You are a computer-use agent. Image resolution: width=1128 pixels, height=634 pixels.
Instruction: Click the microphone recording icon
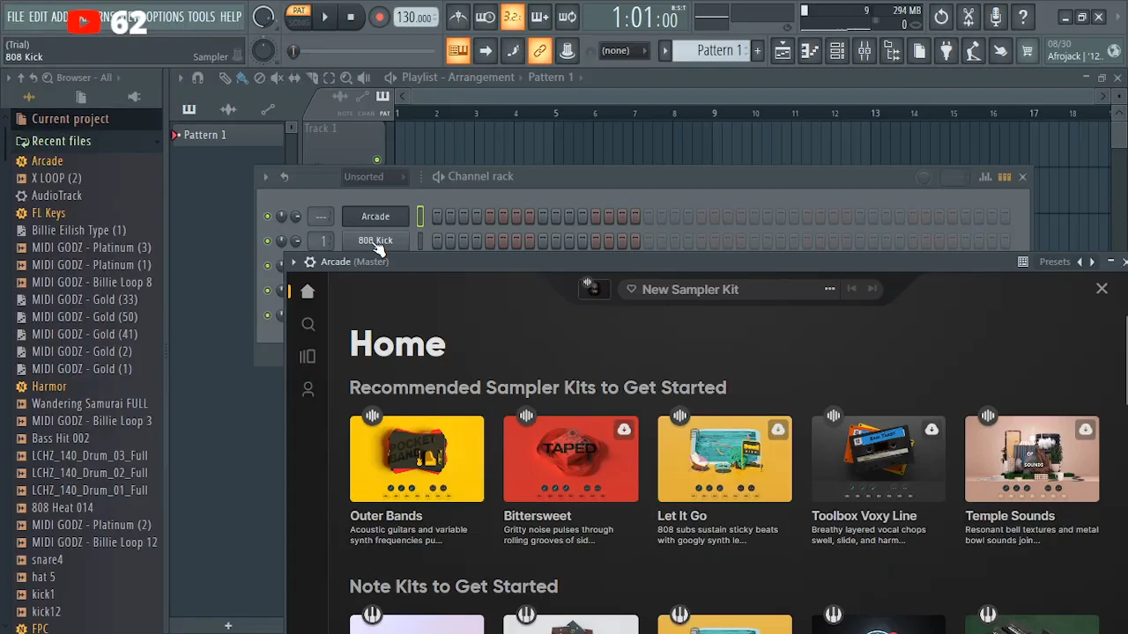point(996,17)
